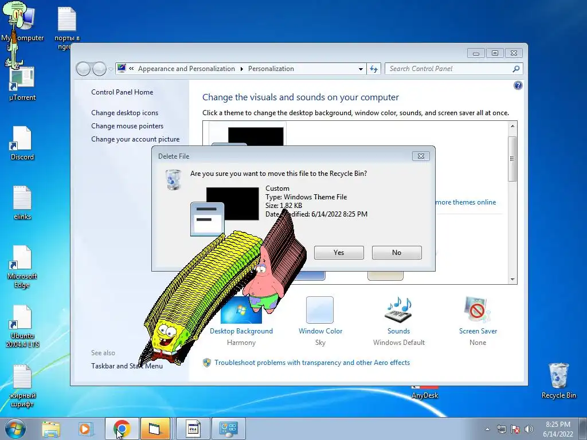This screenshot has width=587, height=440.
Task: Open the AnyDesk desktop shortcut
Action: pyautogui.click(x=425, y=392)
